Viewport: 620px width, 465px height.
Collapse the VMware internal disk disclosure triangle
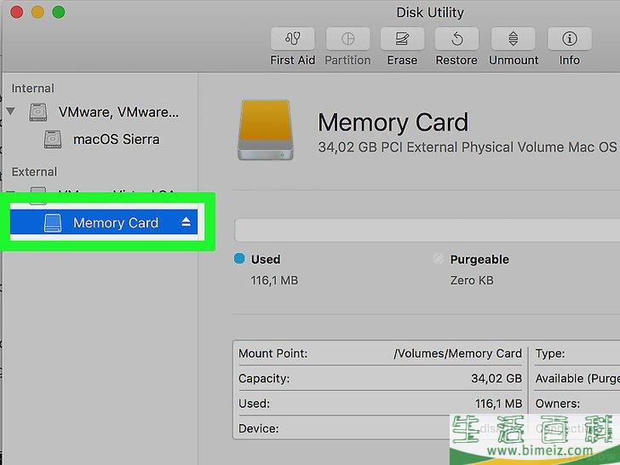11,112
